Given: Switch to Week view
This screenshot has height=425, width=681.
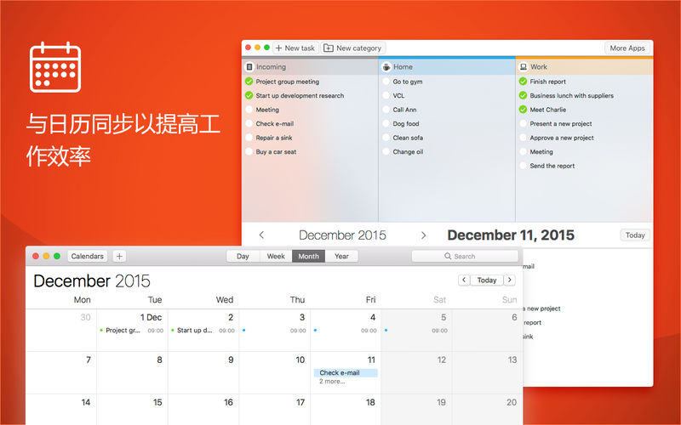Looking at the screenshot, I should 276,257.
